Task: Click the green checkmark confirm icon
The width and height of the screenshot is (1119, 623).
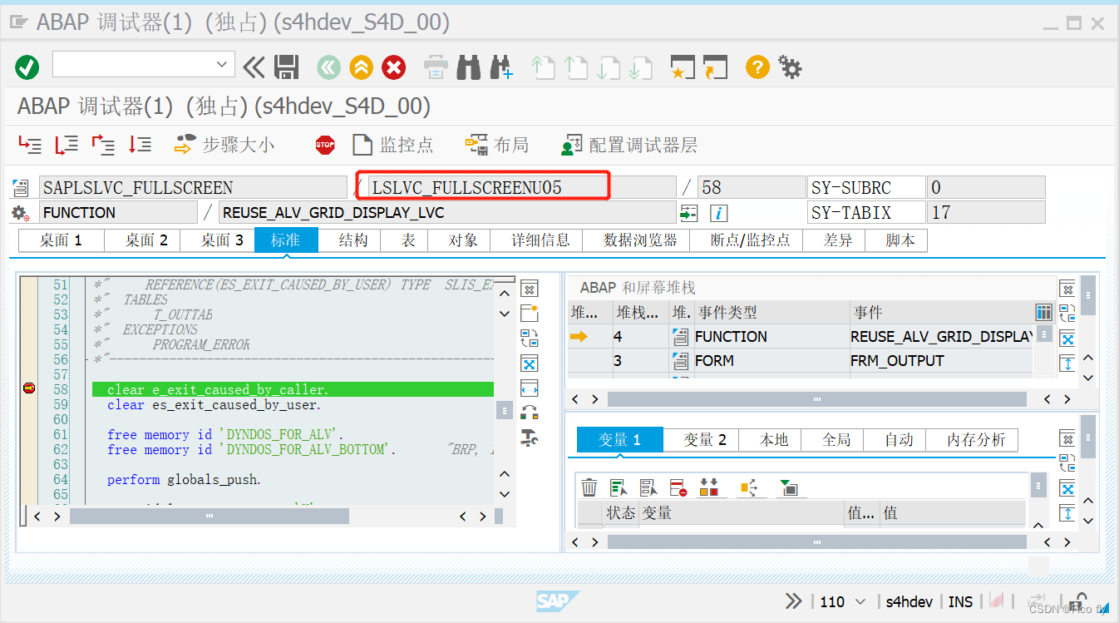Action: [26, 67]
